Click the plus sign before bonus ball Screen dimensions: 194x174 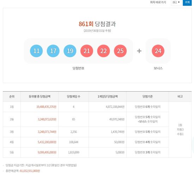[139, 51]
